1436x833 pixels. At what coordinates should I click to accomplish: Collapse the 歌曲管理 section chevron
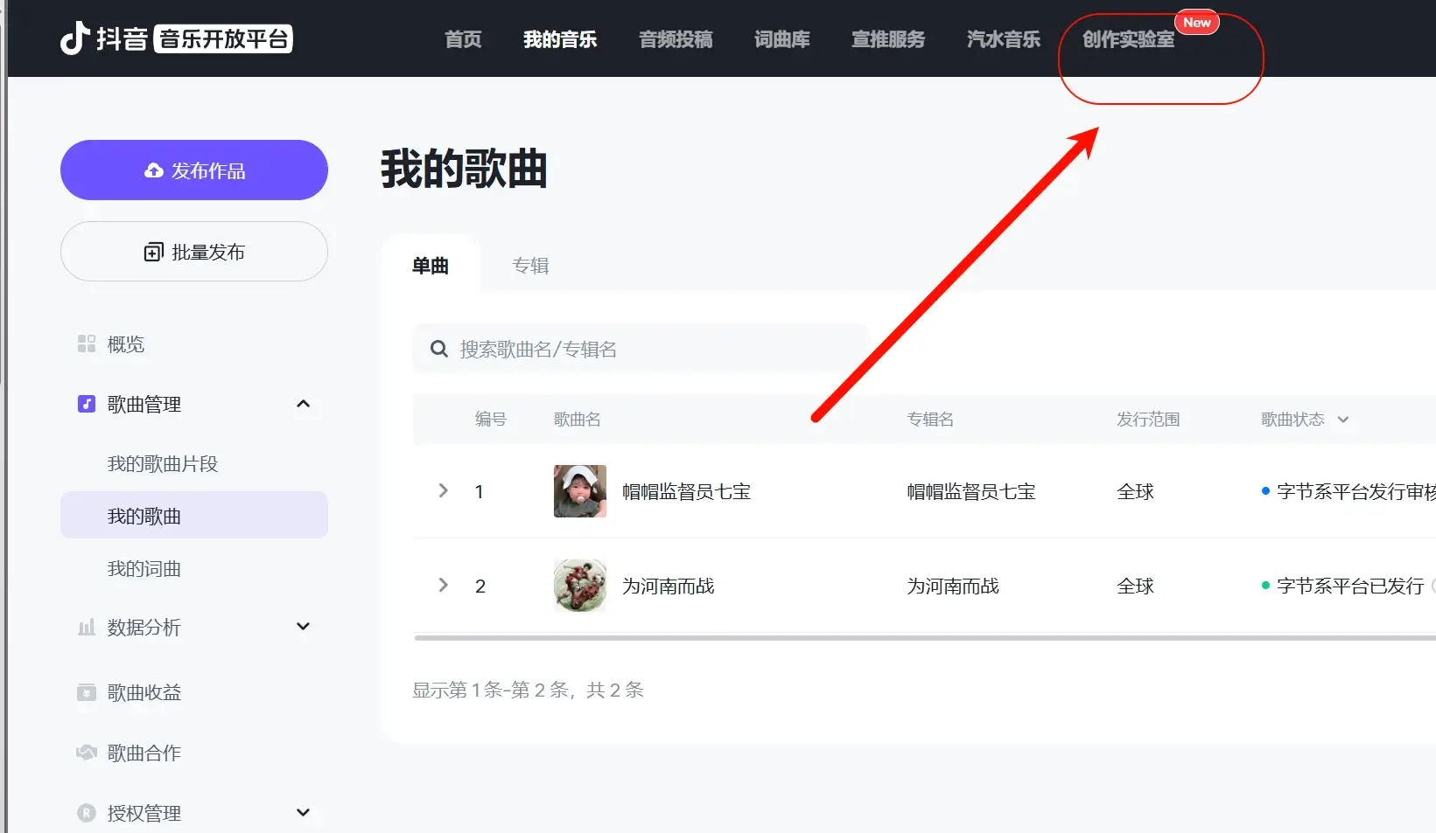click(303, 404)
